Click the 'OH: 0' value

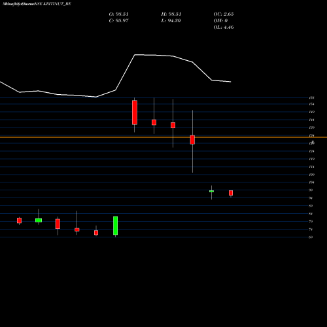220,21
